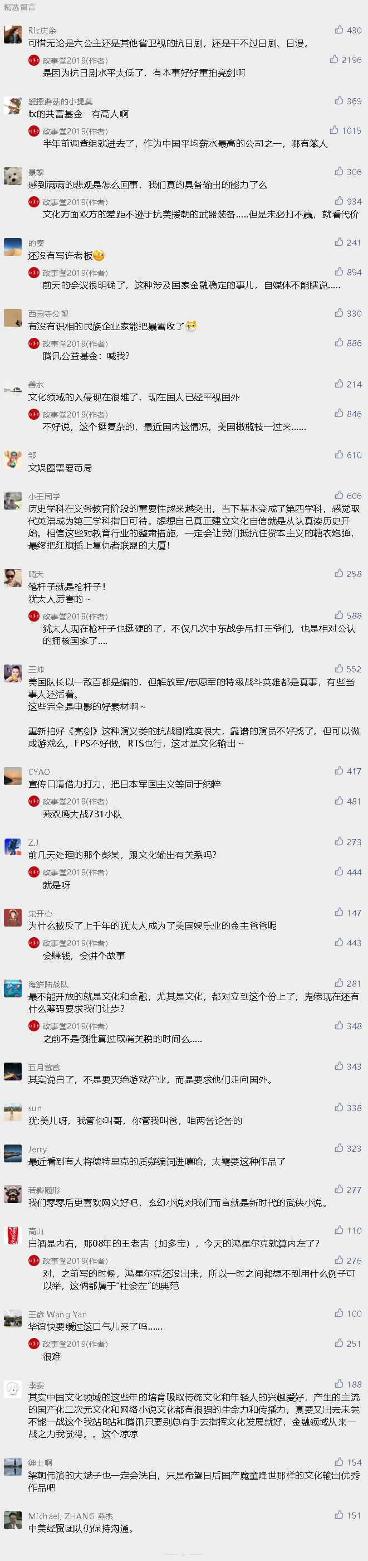Open Ric庆余's profile avatar
Screen dimensions: 368x1561
point(13,35)
